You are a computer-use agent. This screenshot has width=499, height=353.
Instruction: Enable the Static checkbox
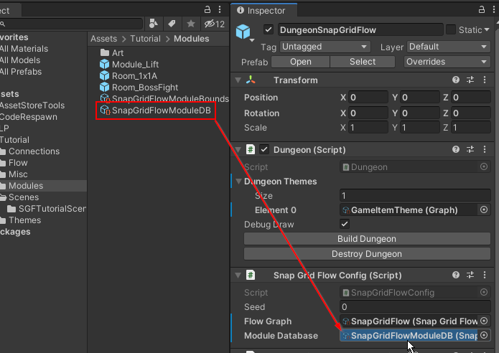pyautogui.click(x=451, y=30)
